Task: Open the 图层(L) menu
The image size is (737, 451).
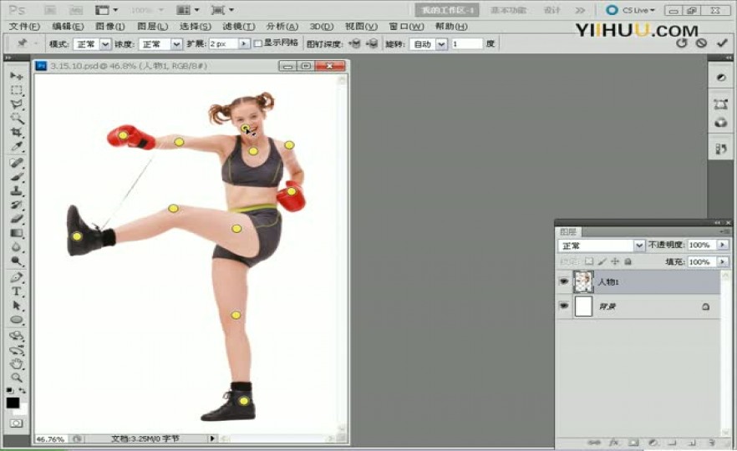Action: click(x=152, y=27)
